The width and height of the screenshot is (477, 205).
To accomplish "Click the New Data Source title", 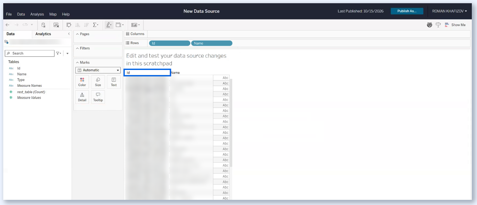I will [201, 11].
